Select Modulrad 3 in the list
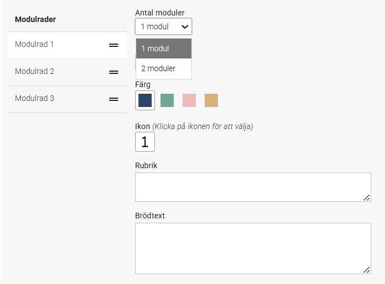 [67, 99]
